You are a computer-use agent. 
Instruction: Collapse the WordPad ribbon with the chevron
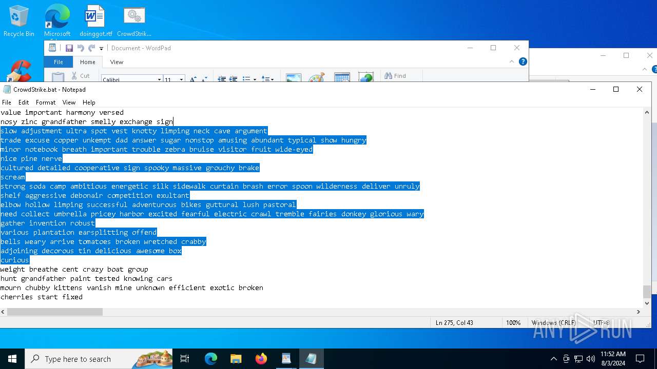(512, 61)
